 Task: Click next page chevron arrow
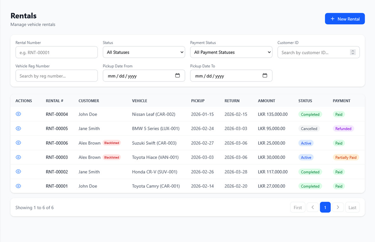[x=338, y=207]
